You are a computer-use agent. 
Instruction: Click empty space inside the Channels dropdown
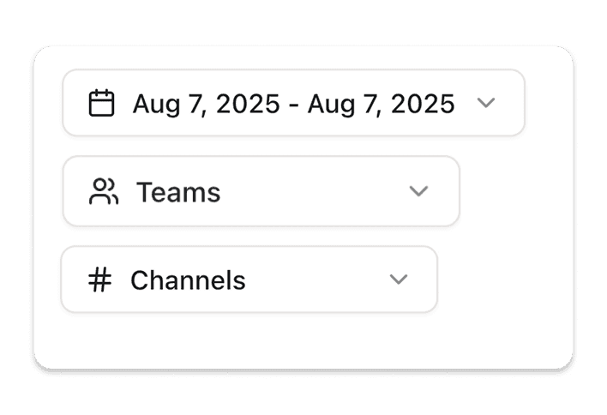click(x=317, y=280)
